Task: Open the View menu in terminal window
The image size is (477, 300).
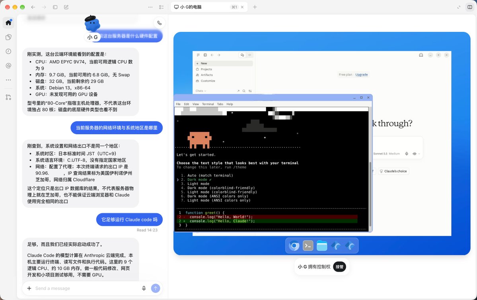Action: point(196,104)
